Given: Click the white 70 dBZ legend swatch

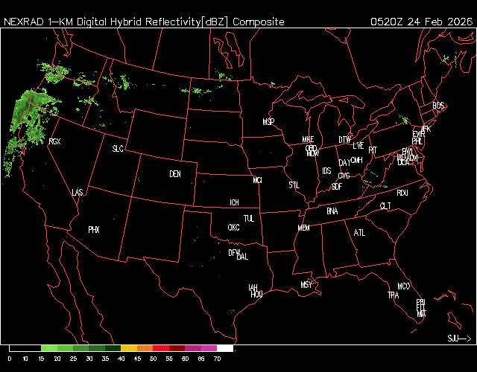Looking at the screenshot, I should click(x=224, y=348).
